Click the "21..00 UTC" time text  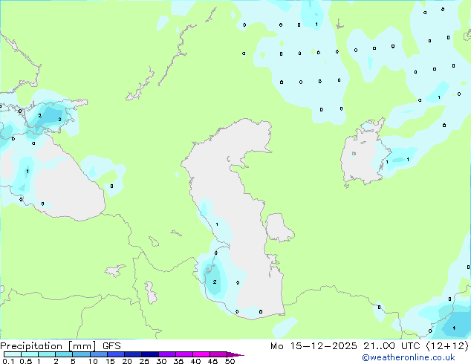click(x=392, y=346)
